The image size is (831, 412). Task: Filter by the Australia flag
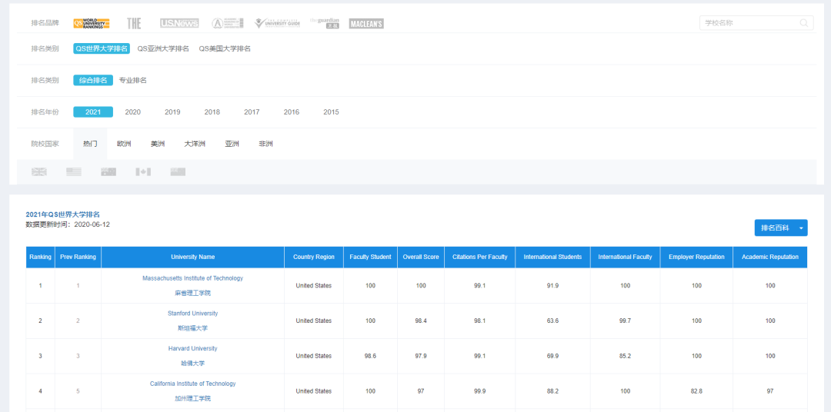click(x=108, y=171)
